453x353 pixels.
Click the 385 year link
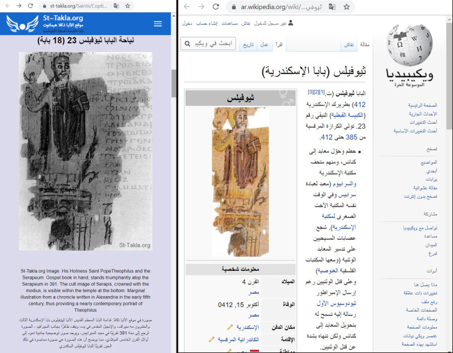coord(351,137)
